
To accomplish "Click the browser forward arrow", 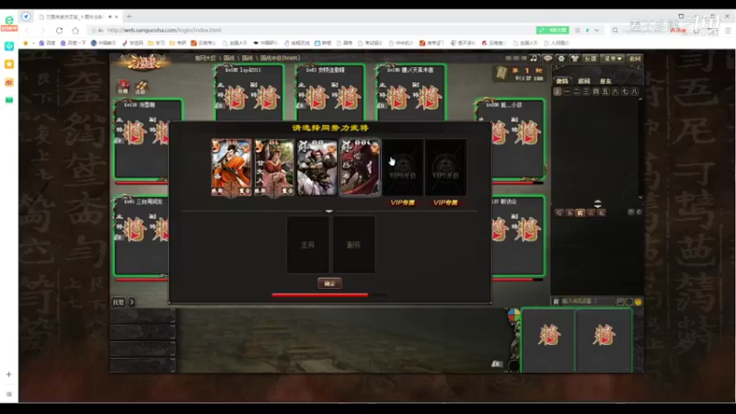I will click(42, 30).
